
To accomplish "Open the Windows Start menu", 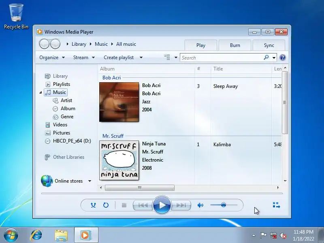I will [x=11, y=235].
